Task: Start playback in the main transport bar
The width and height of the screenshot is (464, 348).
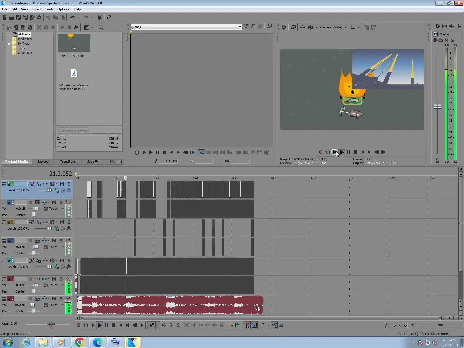Action: [x=99, y=325]
